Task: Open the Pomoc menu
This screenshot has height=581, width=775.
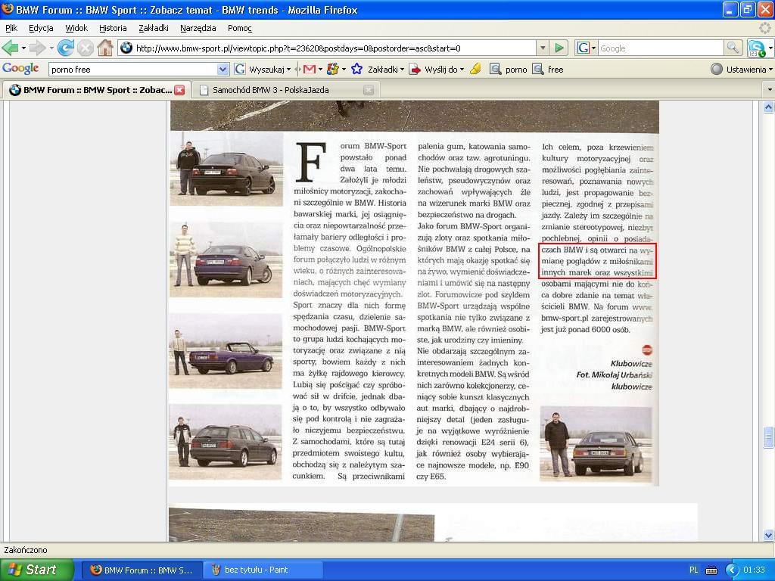Action: 240,28
